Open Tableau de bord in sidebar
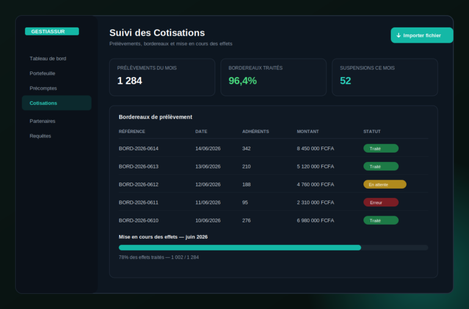 point(48,59)
